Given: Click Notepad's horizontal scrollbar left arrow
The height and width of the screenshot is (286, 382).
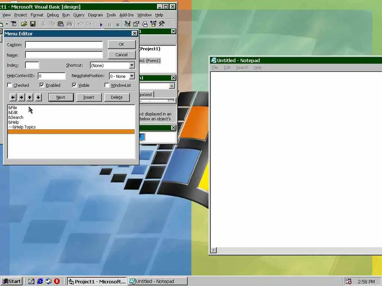Looking at the screenshot, I should click(x=214, y=250).
